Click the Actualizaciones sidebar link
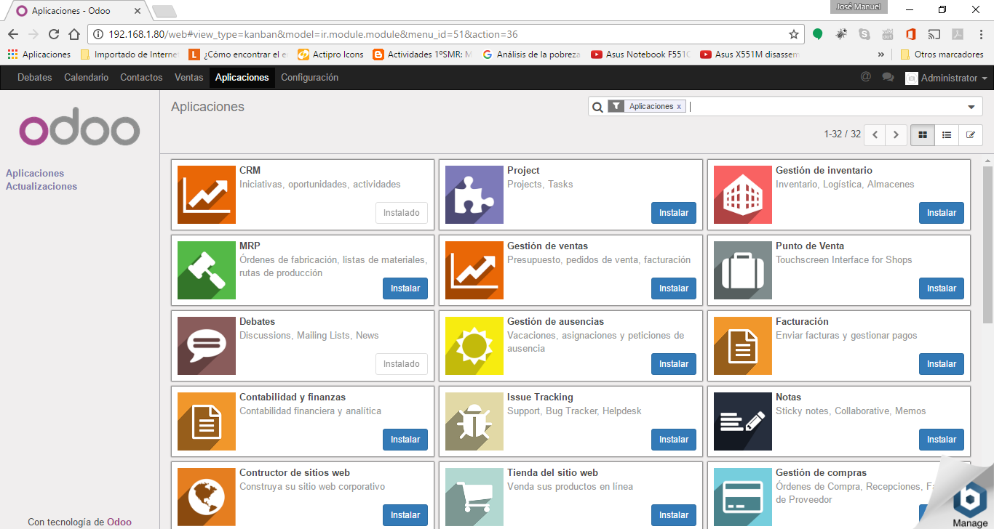The height and width of the screenshot is (529, 994). pos(41,187)
